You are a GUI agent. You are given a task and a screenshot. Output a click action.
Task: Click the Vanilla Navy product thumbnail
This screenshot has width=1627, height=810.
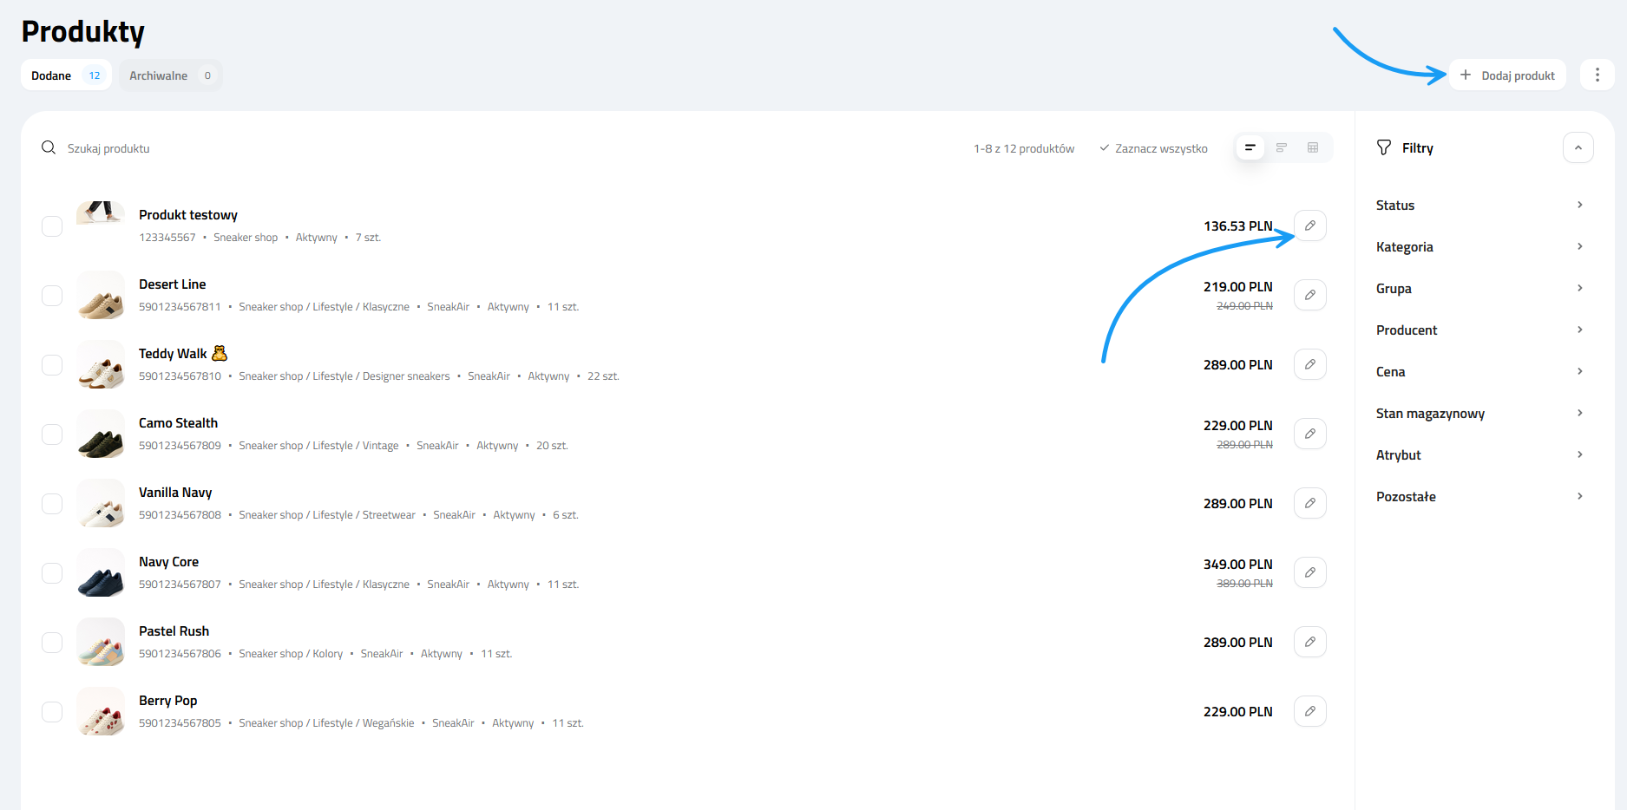[x=100, y=503]
